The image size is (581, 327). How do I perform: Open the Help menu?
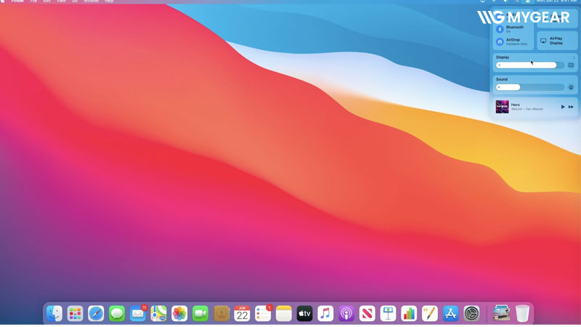click(109, 1)
